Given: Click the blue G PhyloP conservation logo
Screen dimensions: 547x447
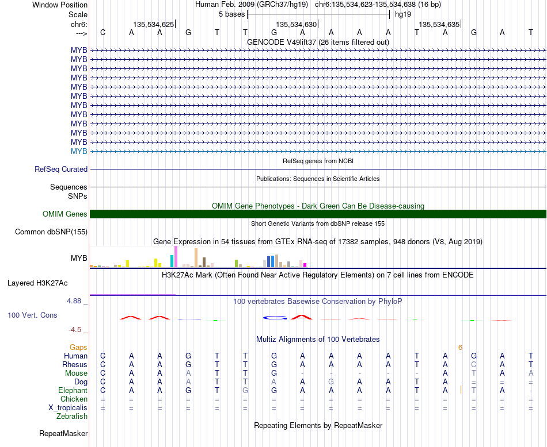Looking at the screenshot, I should [x=275, y=318].
